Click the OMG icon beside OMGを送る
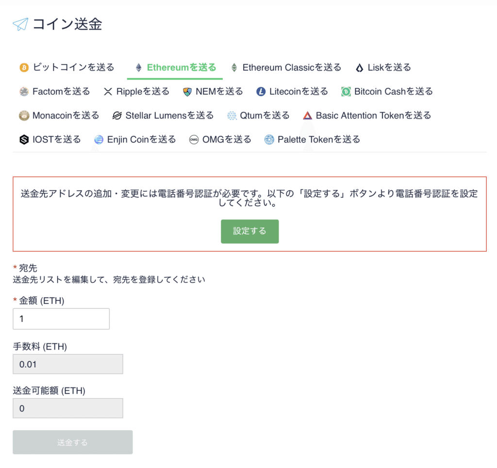497x468 pixels. click(194, 139)
